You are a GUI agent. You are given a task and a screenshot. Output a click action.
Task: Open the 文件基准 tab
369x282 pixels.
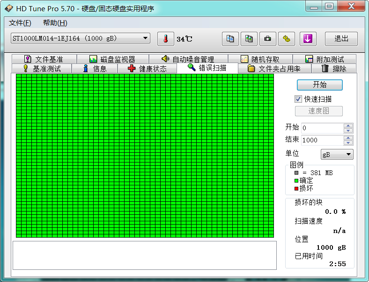point(44,59)
